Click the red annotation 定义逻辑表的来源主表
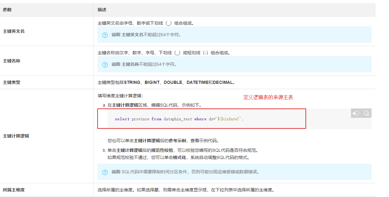389x197 pixels. coord(269,97)
